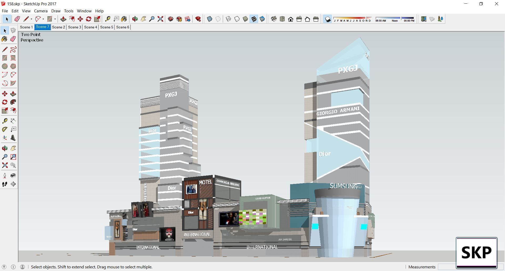This screenshot has width=505, height=271.
Task: Select the Walk footprints tool
Action: tap(5, 184)
